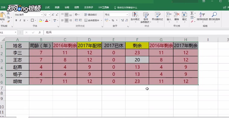229x118 pixels.
Task: Increase indent in alignment group
Action: coord(80,20)
